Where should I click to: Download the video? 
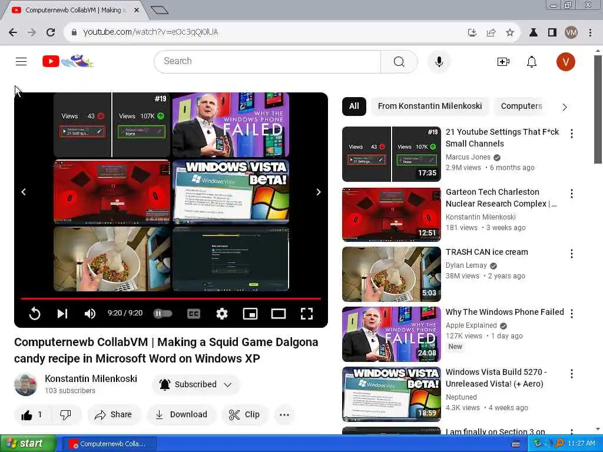(x=181, y=414)
